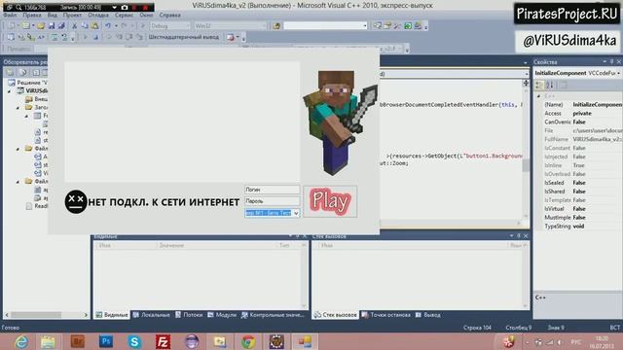Click the magnifier icon in the recording bar
The height and width of the screenshot is (350, 623).
pyautogui.click(x=18, y=8)
